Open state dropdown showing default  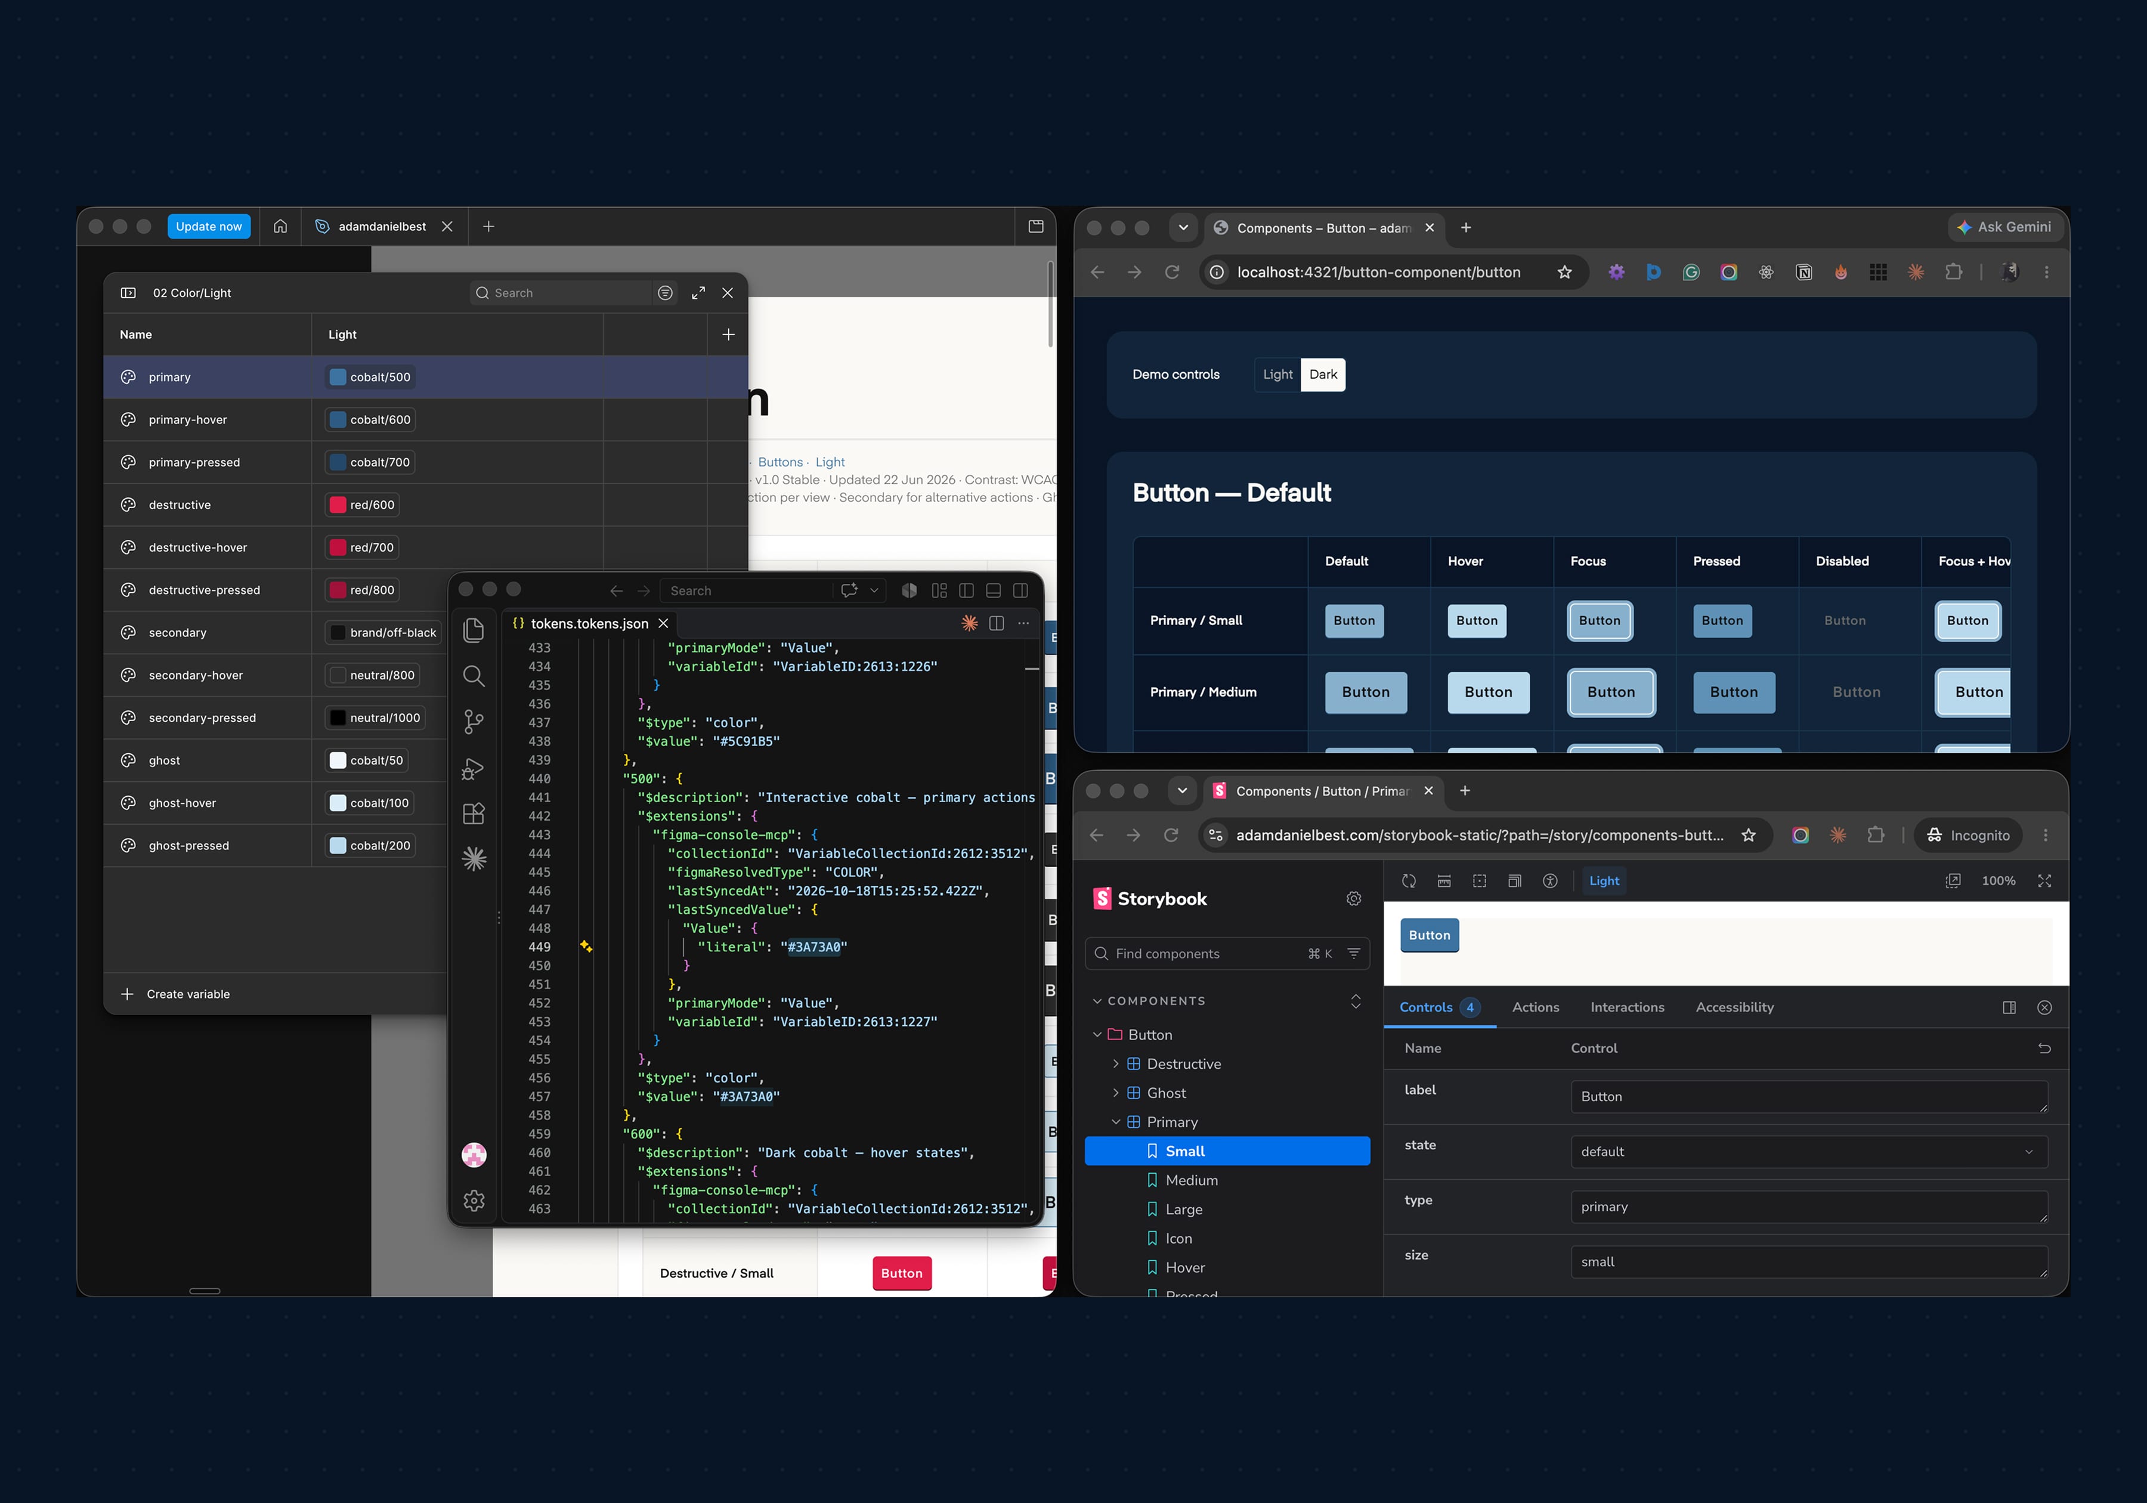tap(1808, 1151)
